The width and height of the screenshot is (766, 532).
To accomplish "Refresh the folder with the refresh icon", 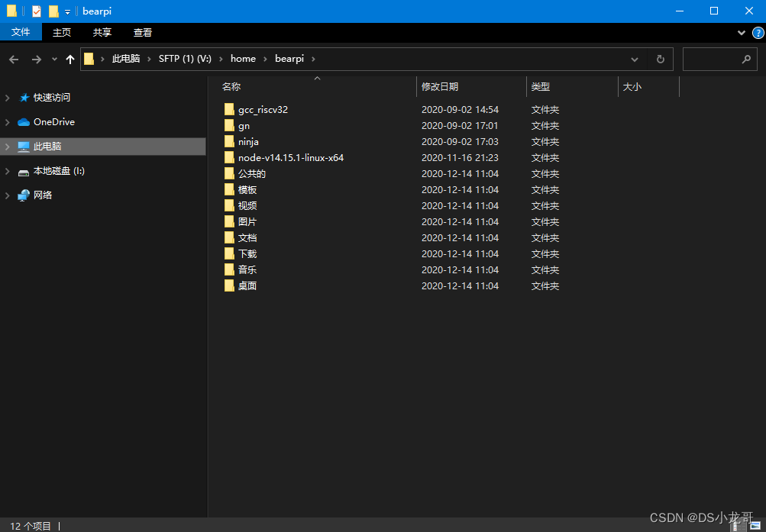I will pyautogui.click(x=660, y=59).
